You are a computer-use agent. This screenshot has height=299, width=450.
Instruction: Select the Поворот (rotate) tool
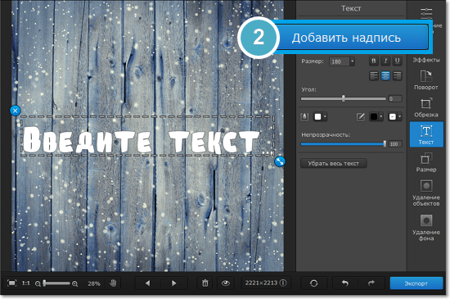pyautogui.click(x=426, y=80)
